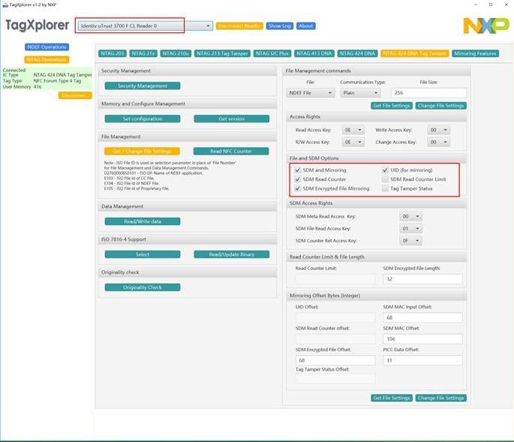Image resolution: width=514 pixels, height=442 pixels.
Task: Open the About dialog
Action: (306, 26)
